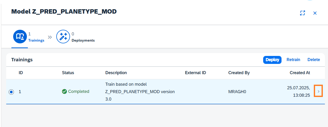The height and width of the screenshot is (127, 328).
Task: Switch to the Trainings tab label
Action: [36, 40]
